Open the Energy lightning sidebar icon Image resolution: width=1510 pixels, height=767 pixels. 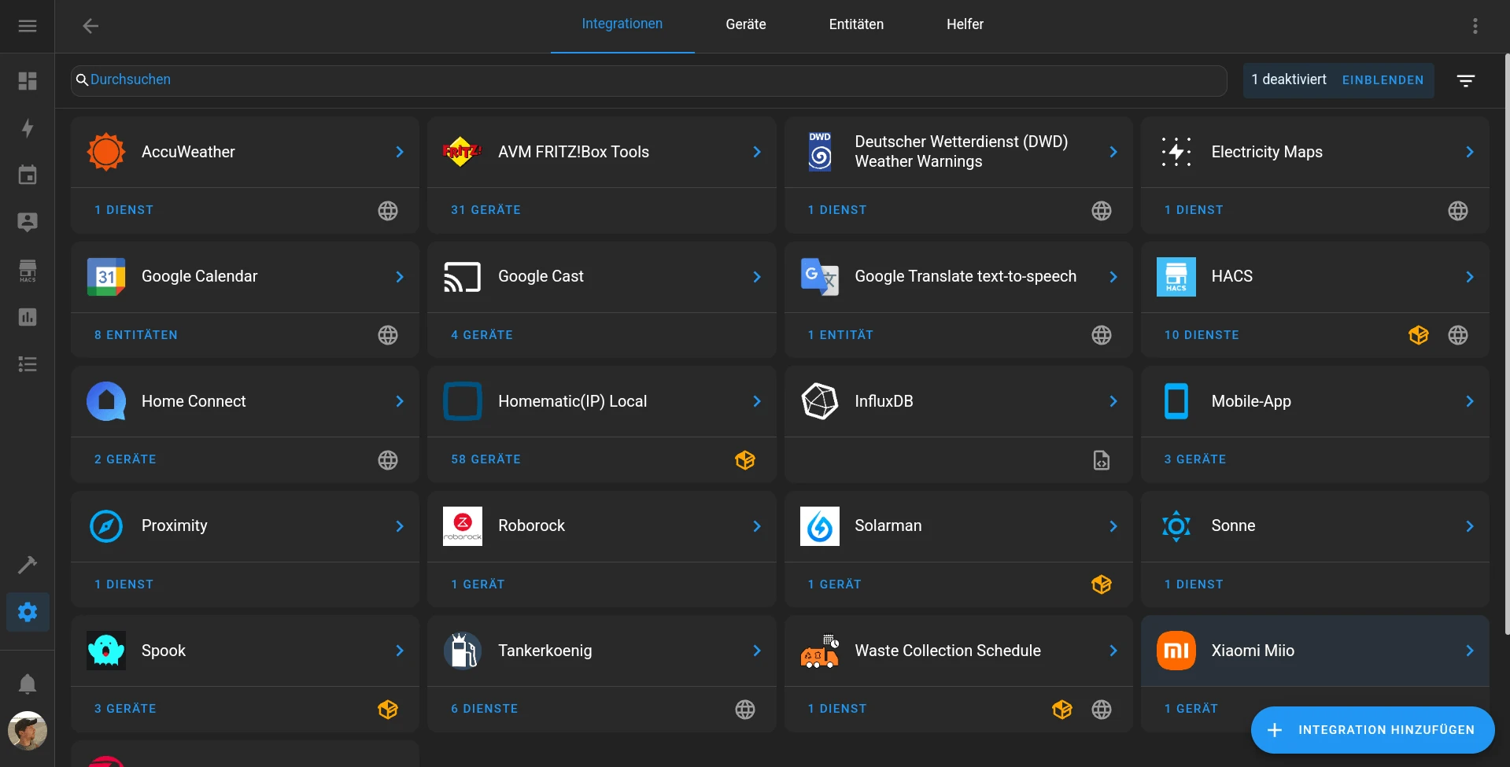pos(28,128)
